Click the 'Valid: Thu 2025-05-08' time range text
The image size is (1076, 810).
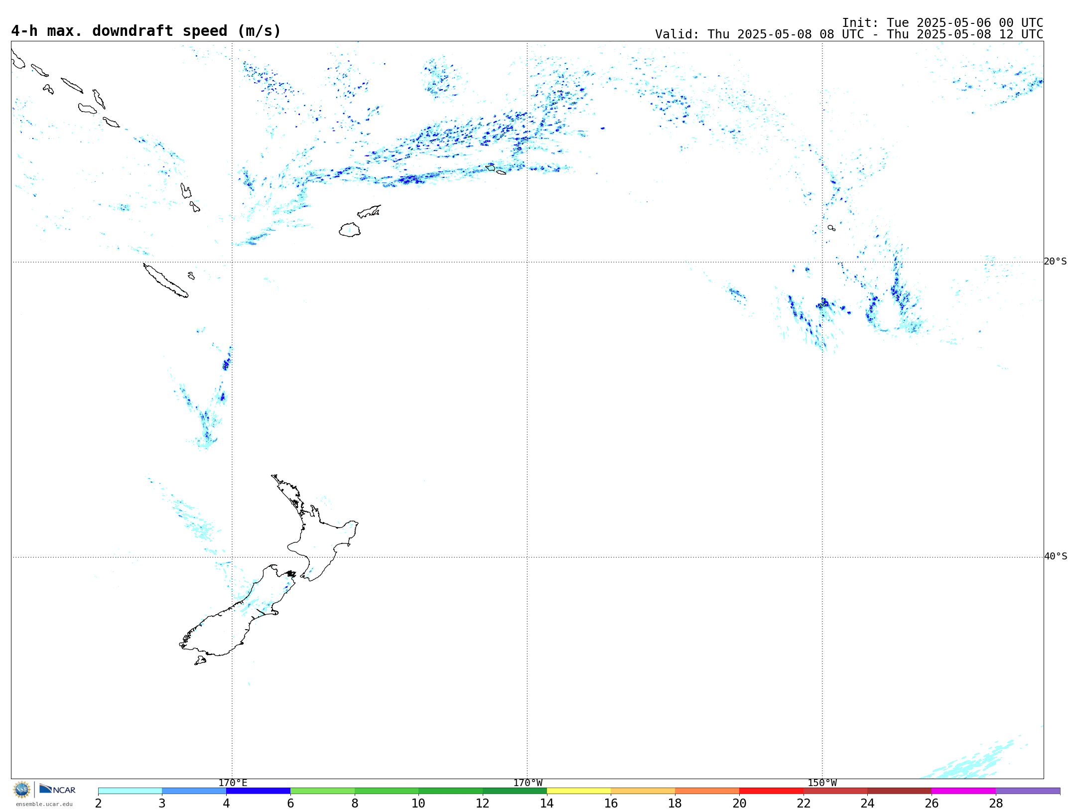point(849,34)
